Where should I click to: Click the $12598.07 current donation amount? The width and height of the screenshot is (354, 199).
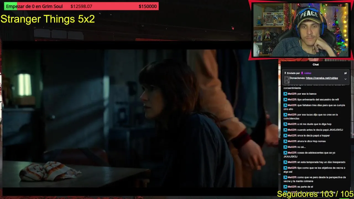click(x=81, y=6)
